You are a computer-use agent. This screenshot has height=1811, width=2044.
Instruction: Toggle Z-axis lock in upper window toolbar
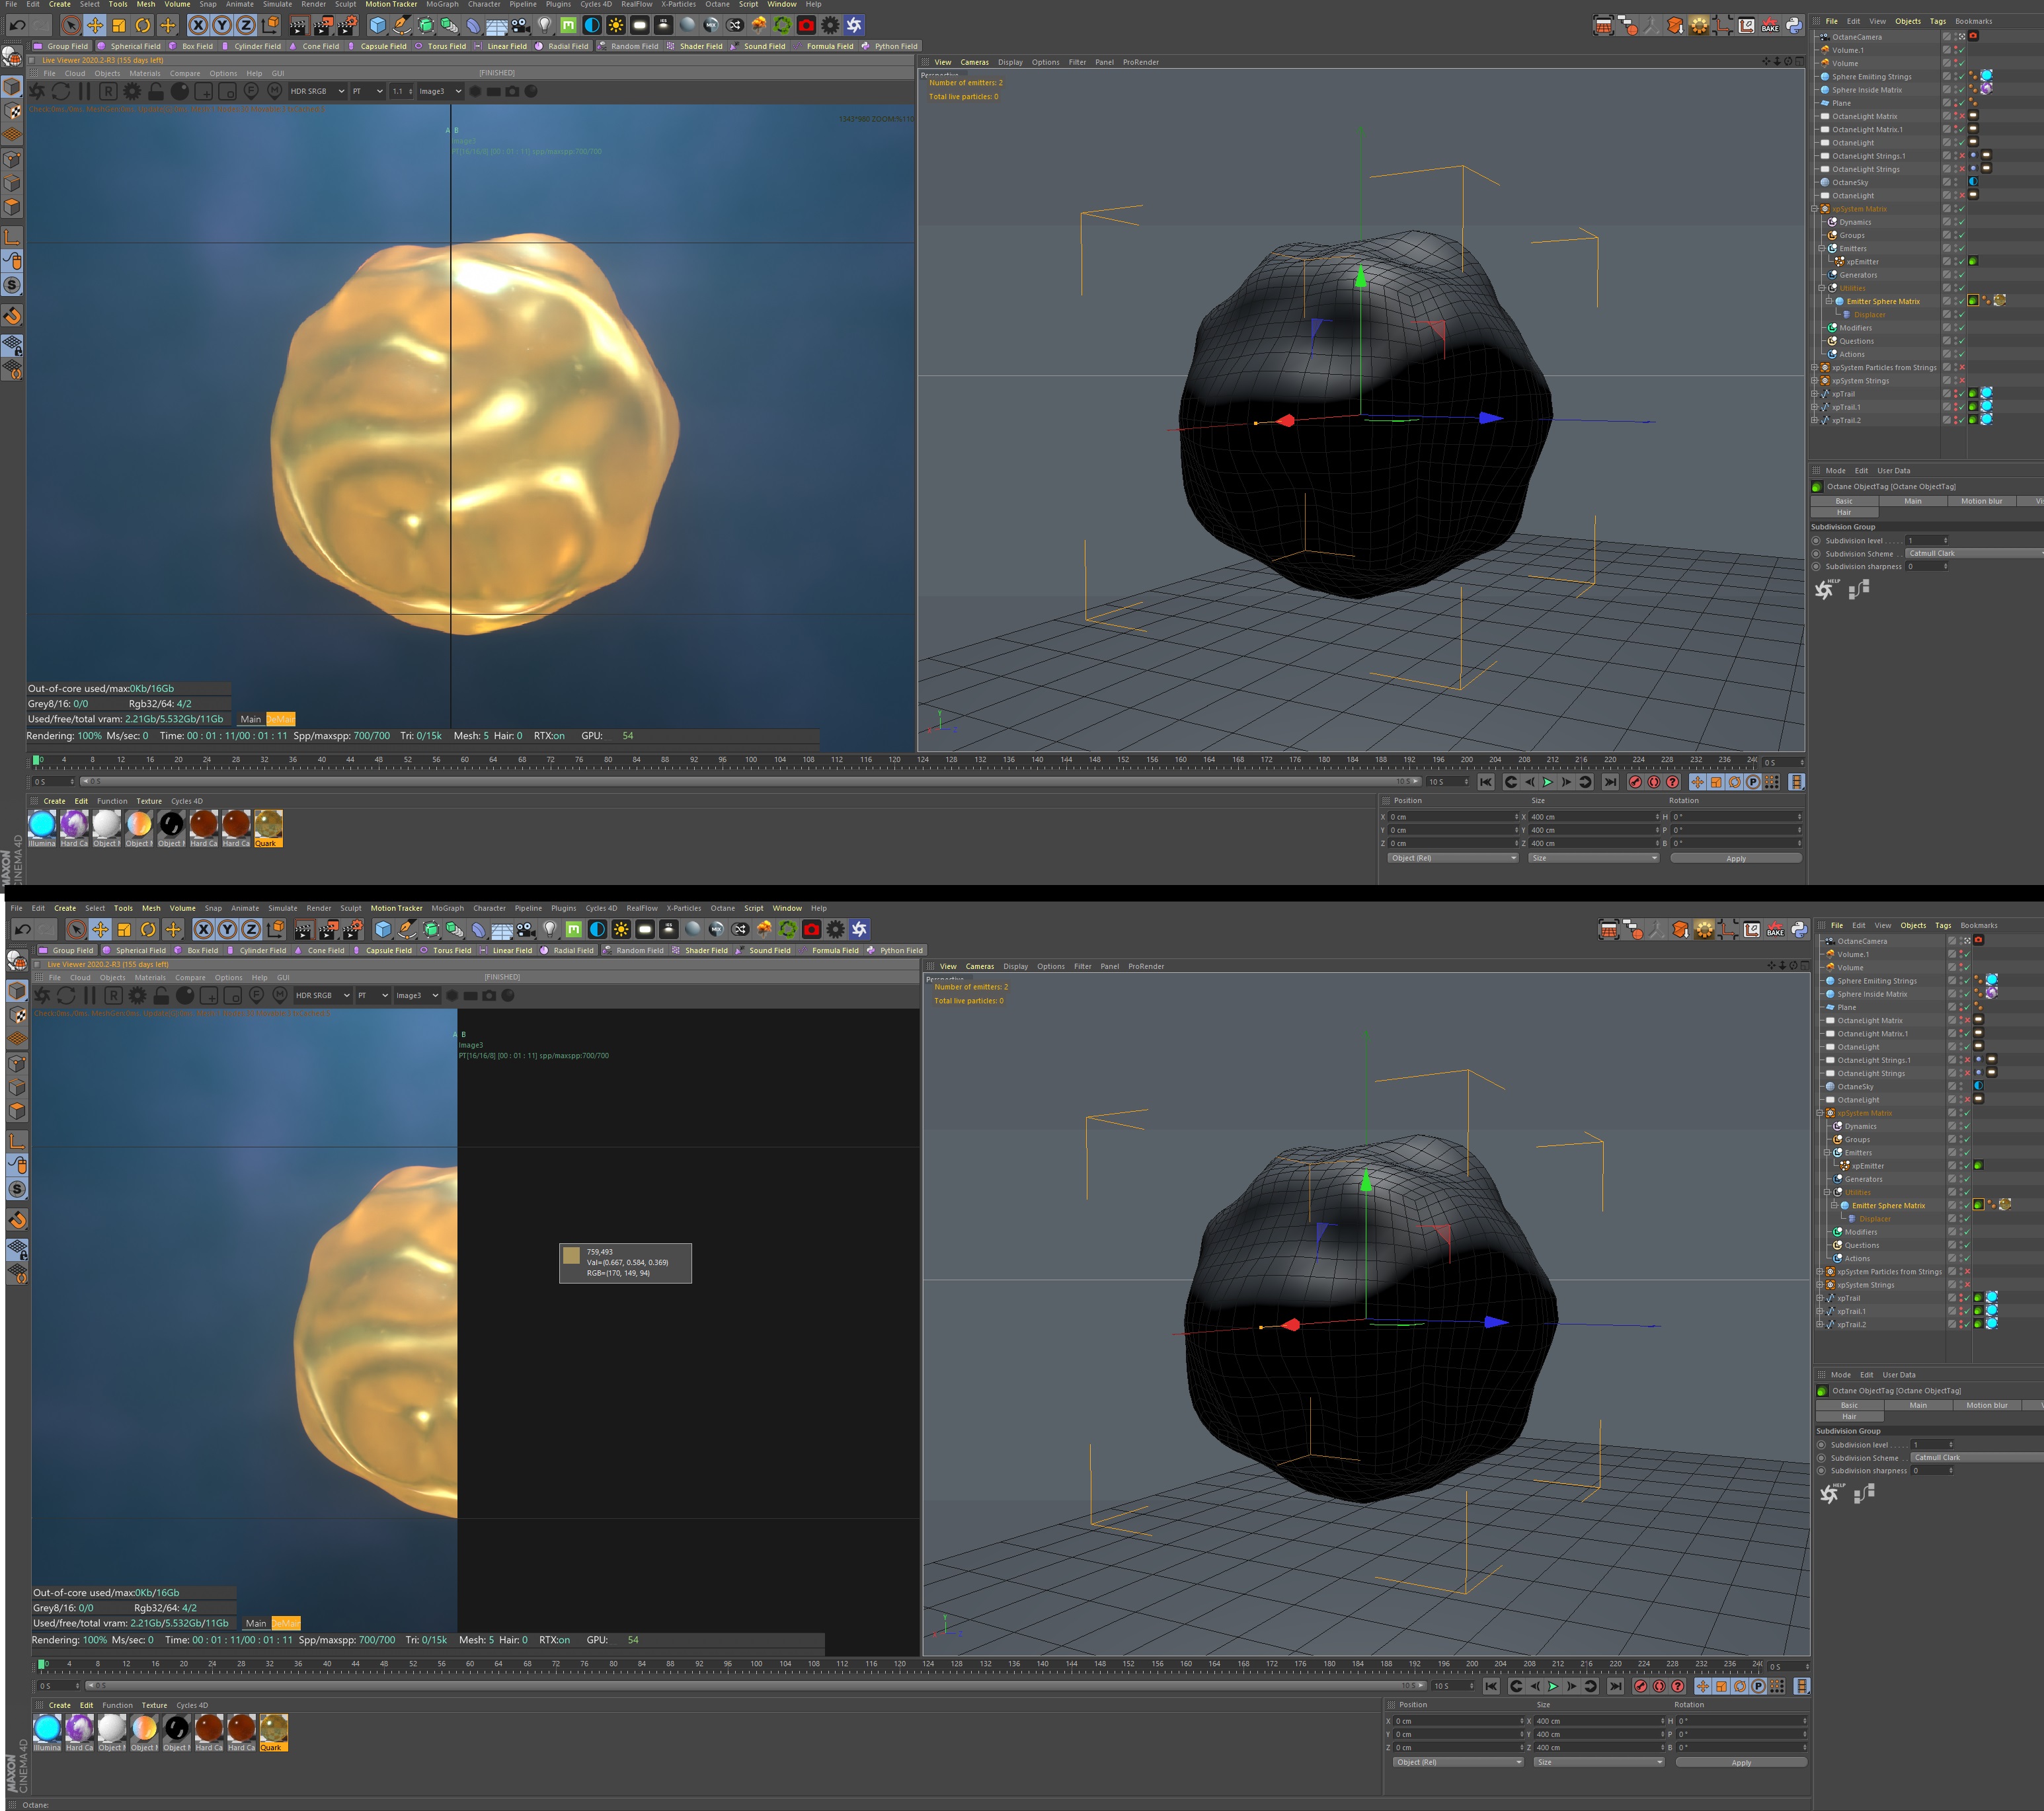pos(246,25)
